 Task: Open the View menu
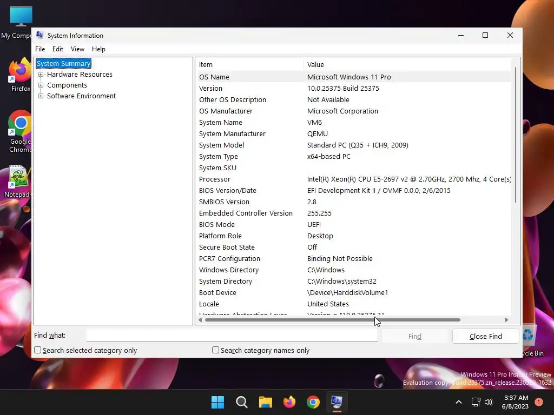tap(77, 49)
